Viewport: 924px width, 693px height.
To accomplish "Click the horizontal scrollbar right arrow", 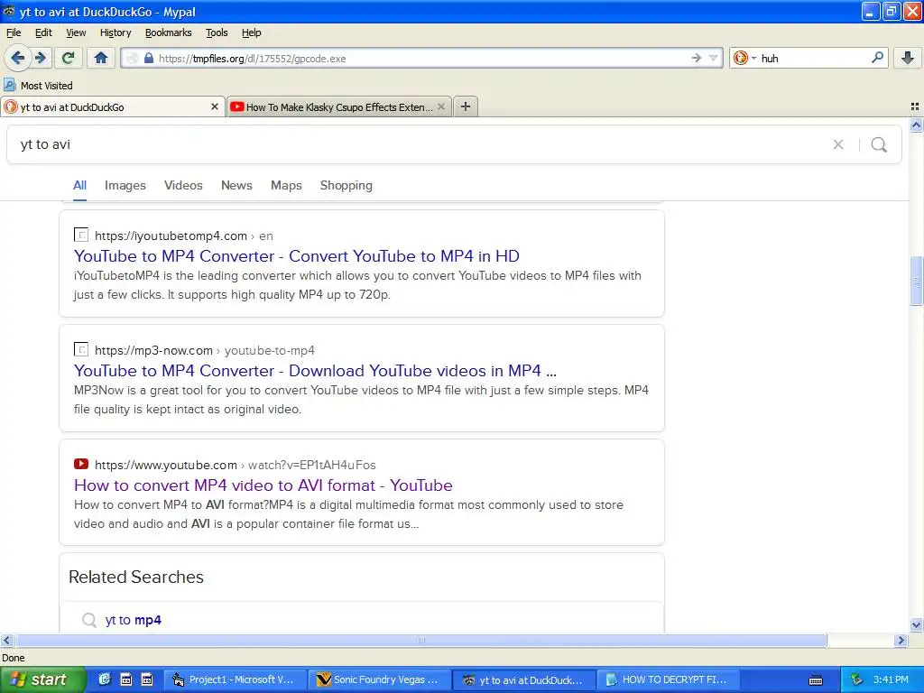I will (x=901, y=640).
